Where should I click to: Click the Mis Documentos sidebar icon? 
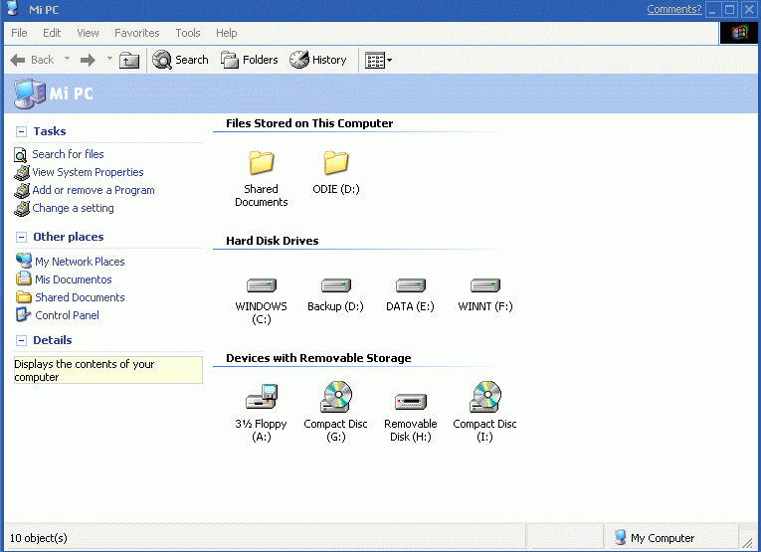tap(23, 278)
